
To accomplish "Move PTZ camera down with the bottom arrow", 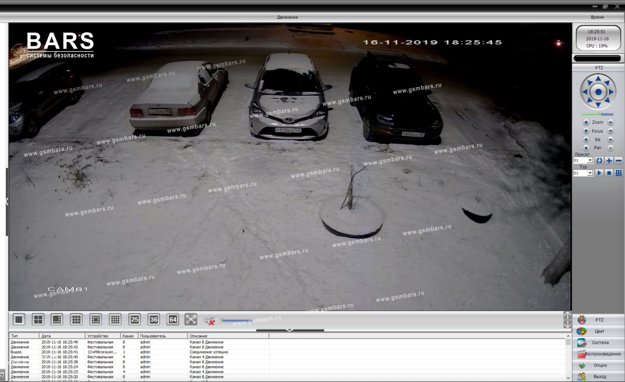I will pyautogui.click(x=598, y=105).
